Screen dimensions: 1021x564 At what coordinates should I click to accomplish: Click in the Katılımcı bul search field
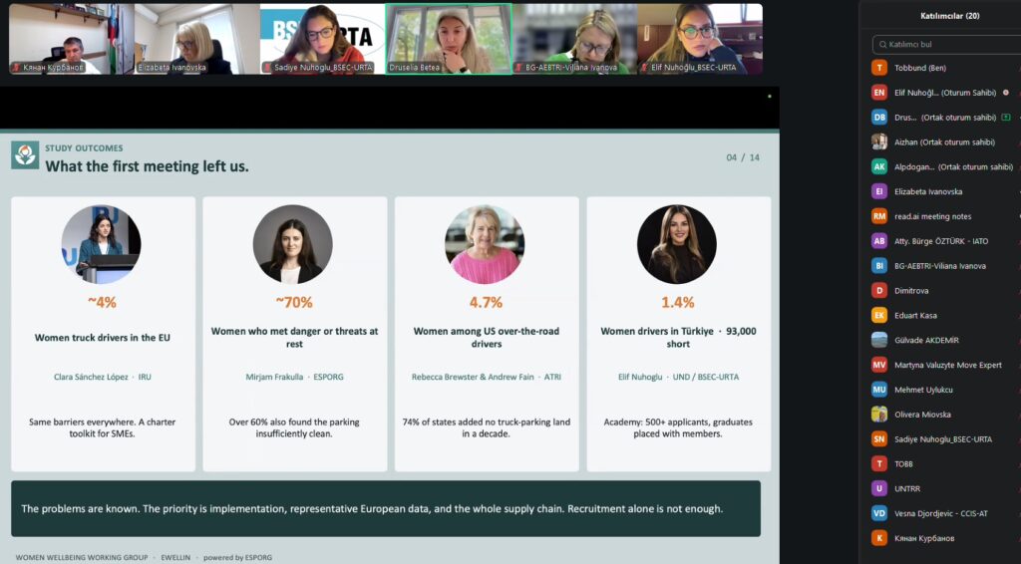pos(947,44)
